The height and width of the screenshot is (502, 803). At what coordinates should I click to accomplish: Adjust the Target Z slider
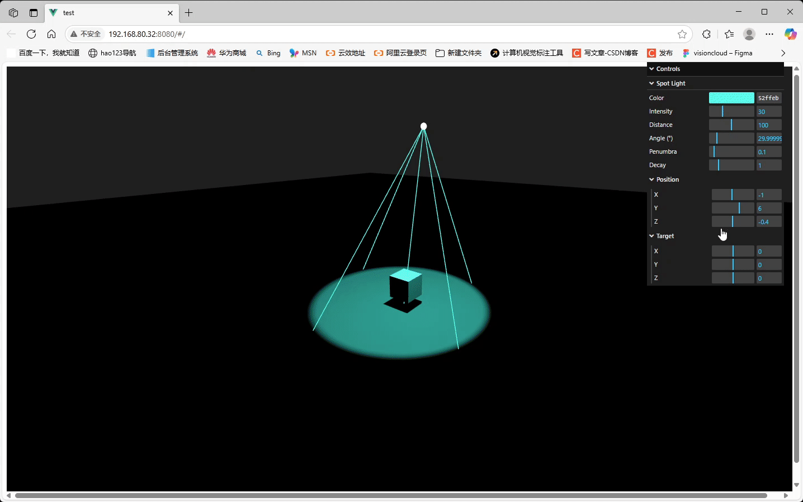[x=733, y=278]
